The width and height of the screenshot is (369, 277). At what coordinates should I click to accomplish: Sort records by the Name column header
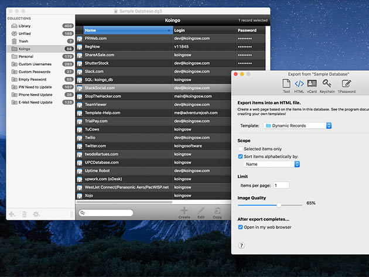click(x=119, y=30)
